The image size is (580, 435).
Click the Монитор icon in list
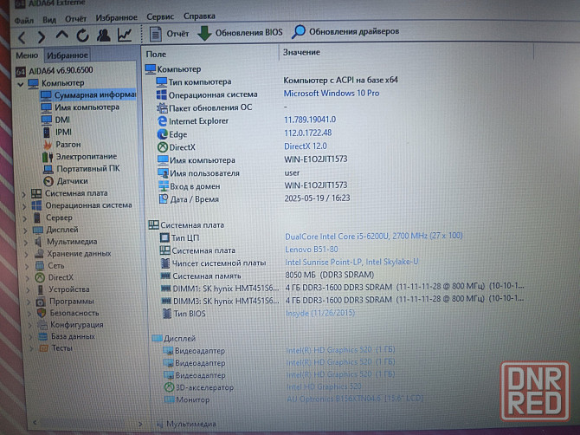tap(170, 399)
